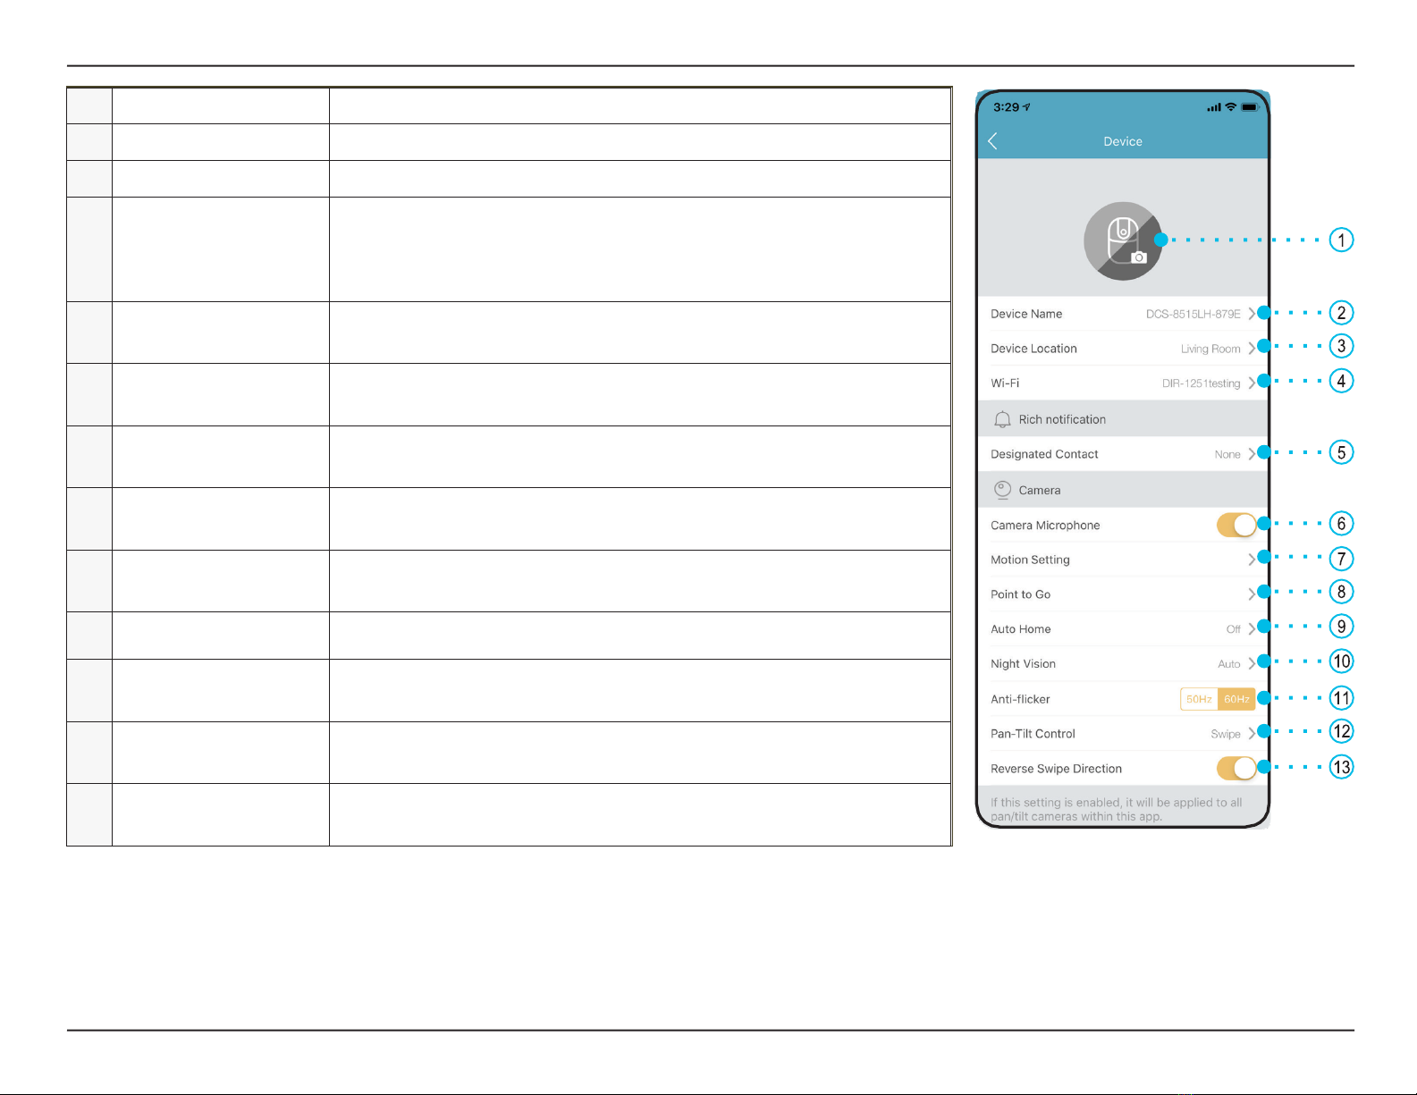
Task: Tap the Swipe value for Pan-Tilt
Action: tap(1226, 734)
